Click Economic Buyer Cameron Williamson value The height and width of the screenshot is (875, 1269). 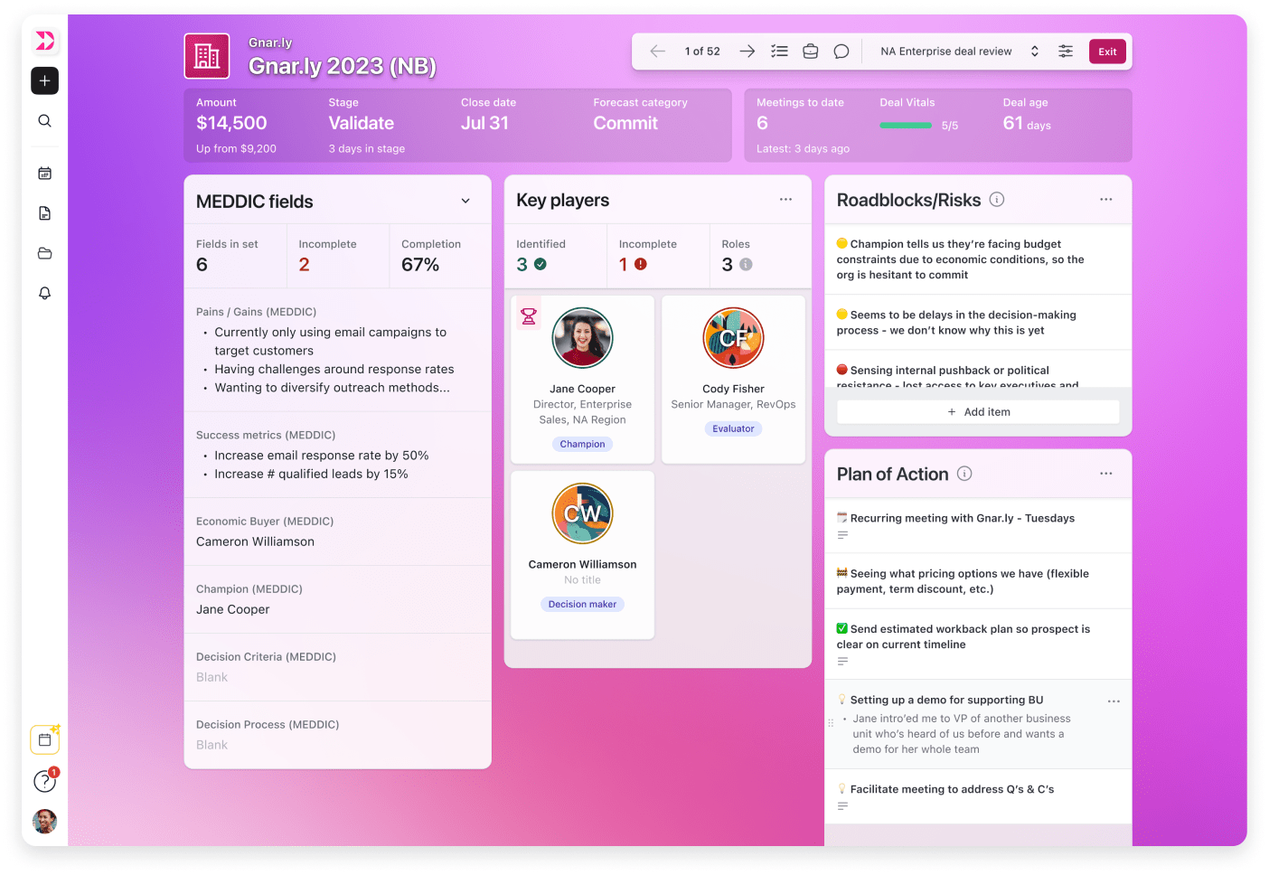click(x=255, y=541)
